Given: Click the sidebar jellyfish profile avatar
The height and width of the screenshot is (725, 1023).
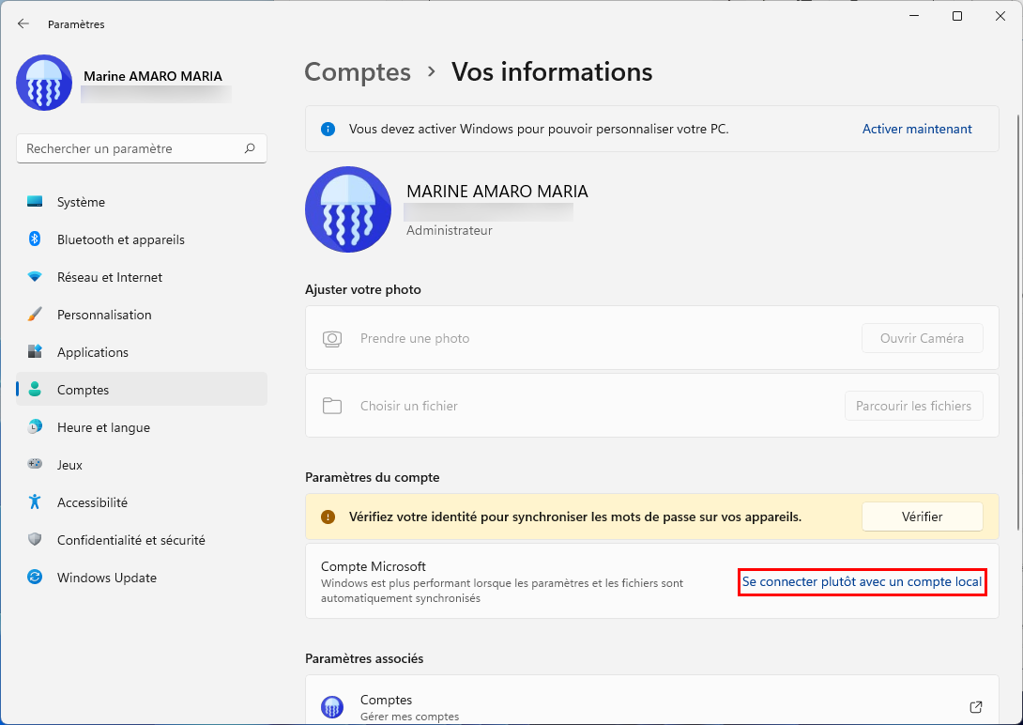Looking at the screenshot, I should point(44,83).
